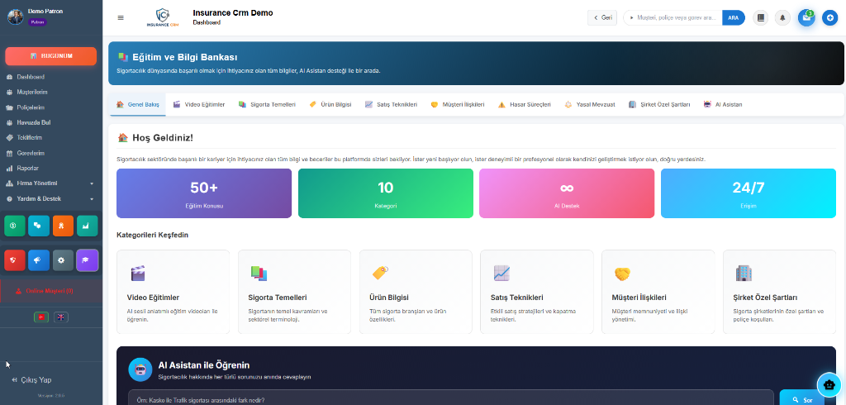Click the Sigorta Temelleri card books icon
This screenshot has width=846, height=405.
(259, 274)
